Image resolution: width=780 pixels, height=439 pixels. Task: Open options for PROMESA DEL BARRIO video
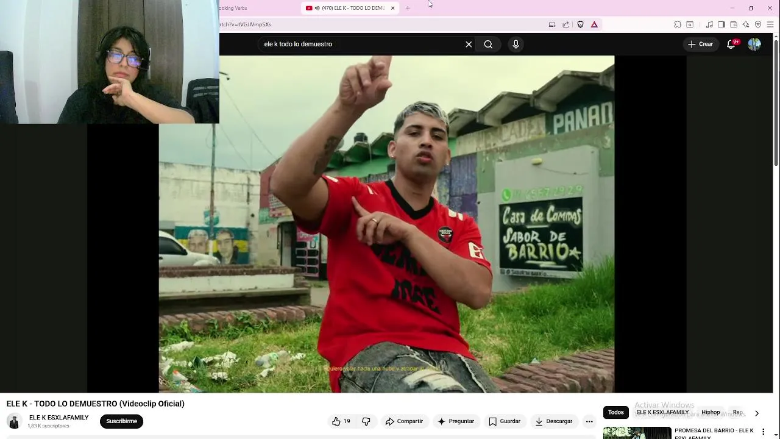pyautogui.click(x=763, y=432)
